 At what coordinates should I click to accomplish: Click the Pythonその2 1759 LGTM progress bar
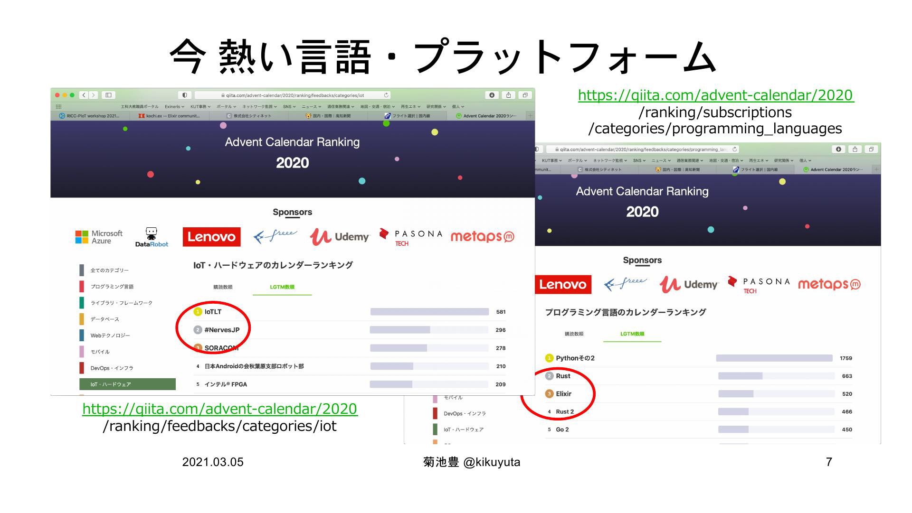click(x=774, y=358)
